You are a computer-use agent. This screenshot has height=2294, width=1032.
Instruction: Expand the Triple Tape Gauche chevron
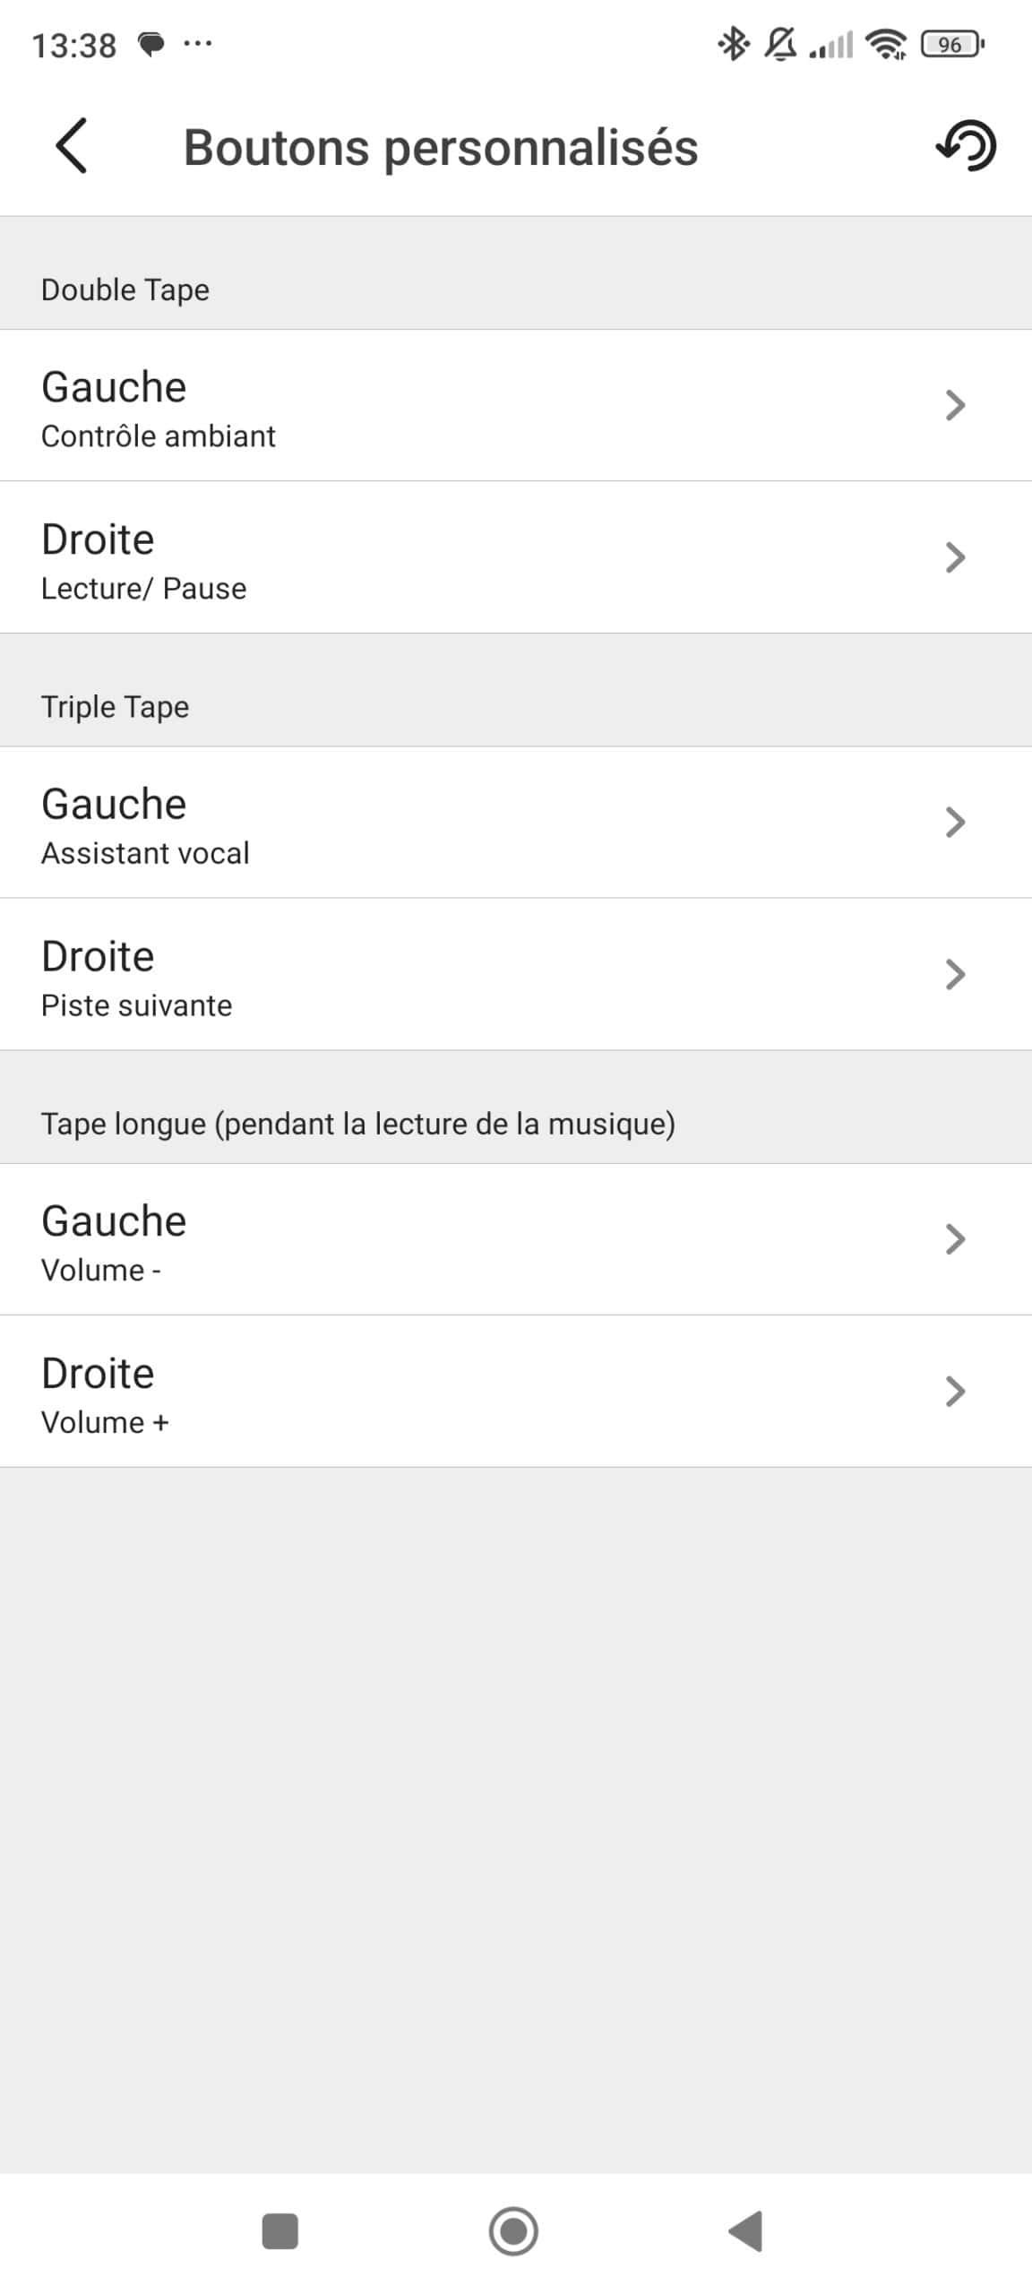tap(955, 822)
